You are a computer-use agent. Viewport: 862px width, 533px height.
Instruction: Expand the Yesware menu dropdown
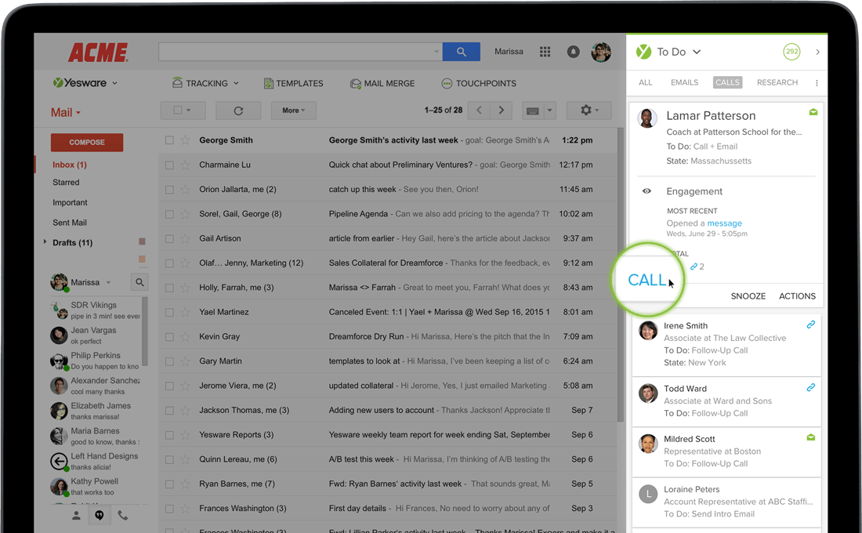(115, 84)
